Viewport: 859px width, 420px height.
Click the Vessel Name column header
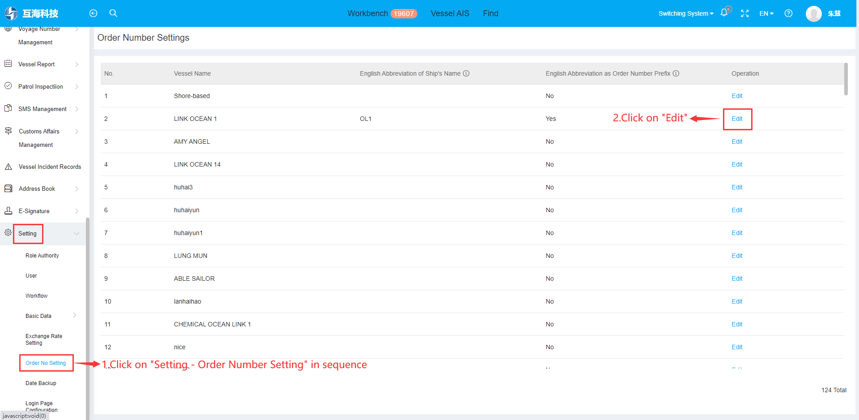(192, 73)
